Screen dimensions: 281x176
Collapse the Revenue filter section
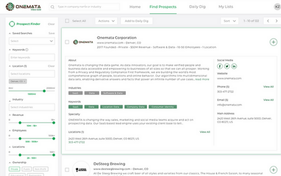10,115
